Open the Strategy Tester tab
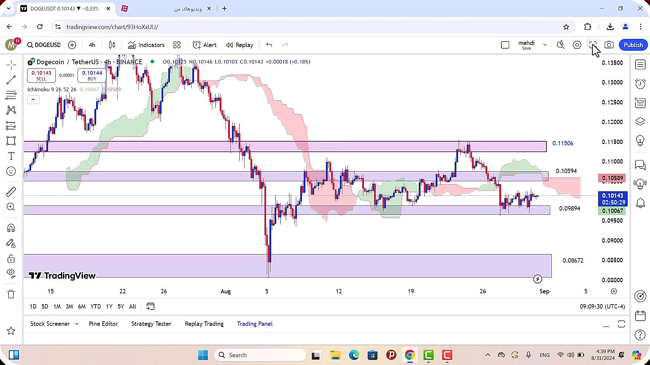The width and height of the screenshot is (650, 365). click(x=151, y=324)
